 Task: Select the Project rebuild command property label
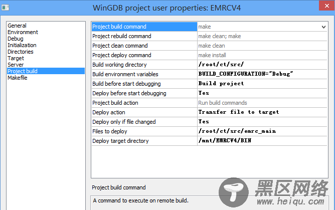(x=122, y=36)
